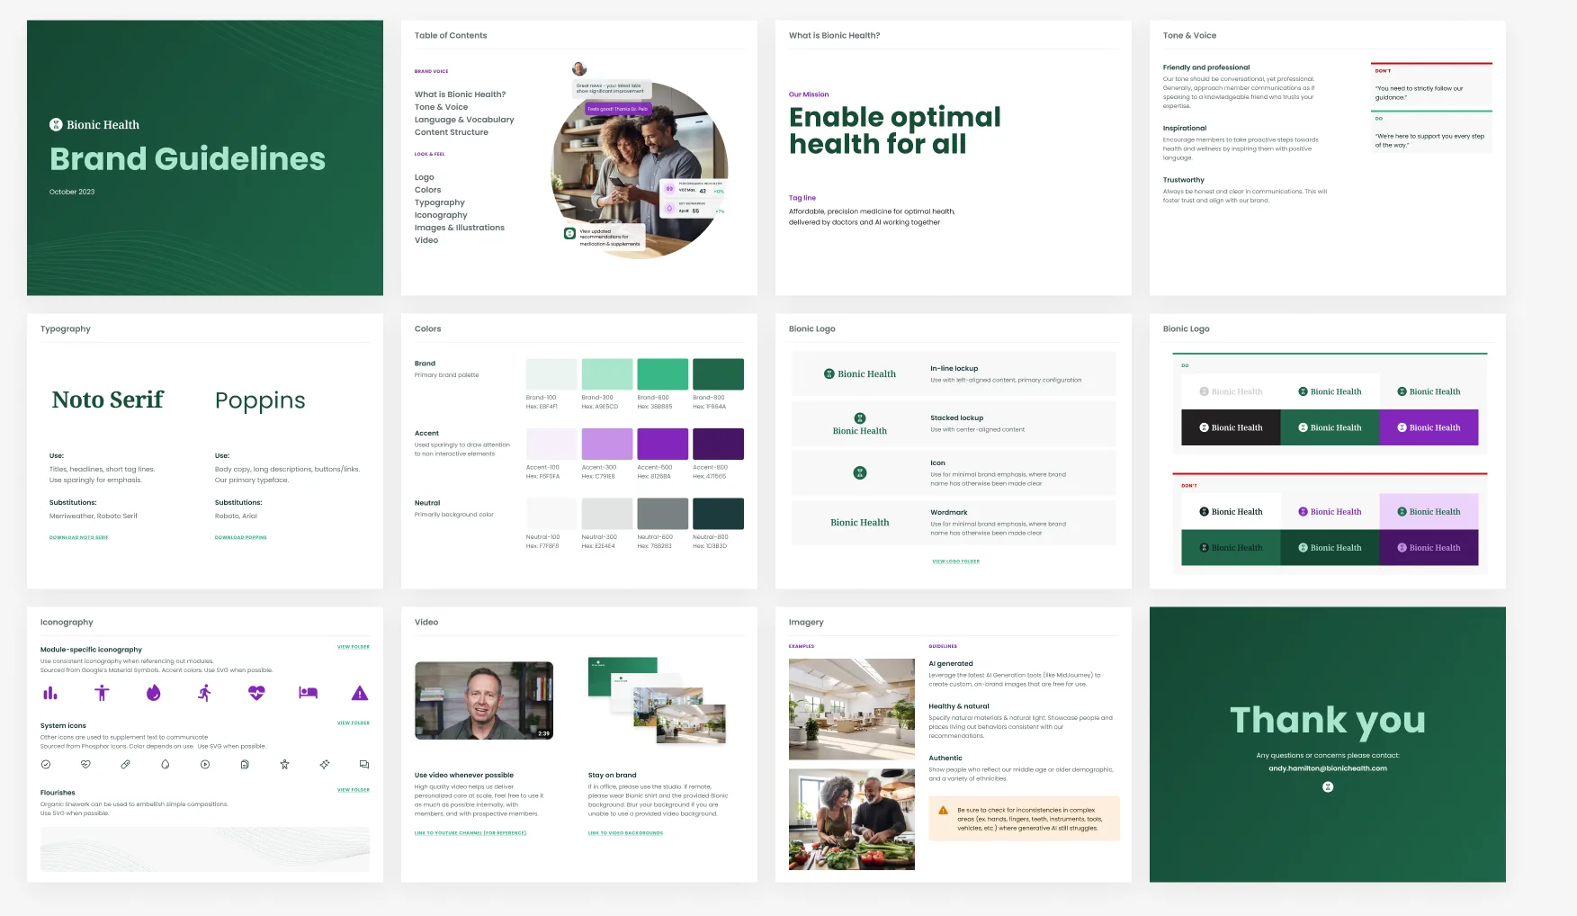Pick the Brand-100 color swatch
The image size is (1577, 916).
click(x=551, y=374)
